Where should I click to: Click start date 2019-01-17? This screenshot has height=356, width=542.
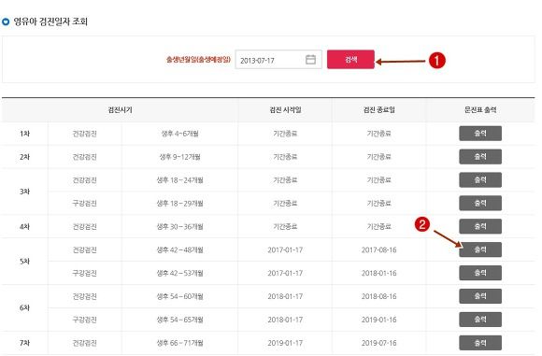(x=285, y=343)
